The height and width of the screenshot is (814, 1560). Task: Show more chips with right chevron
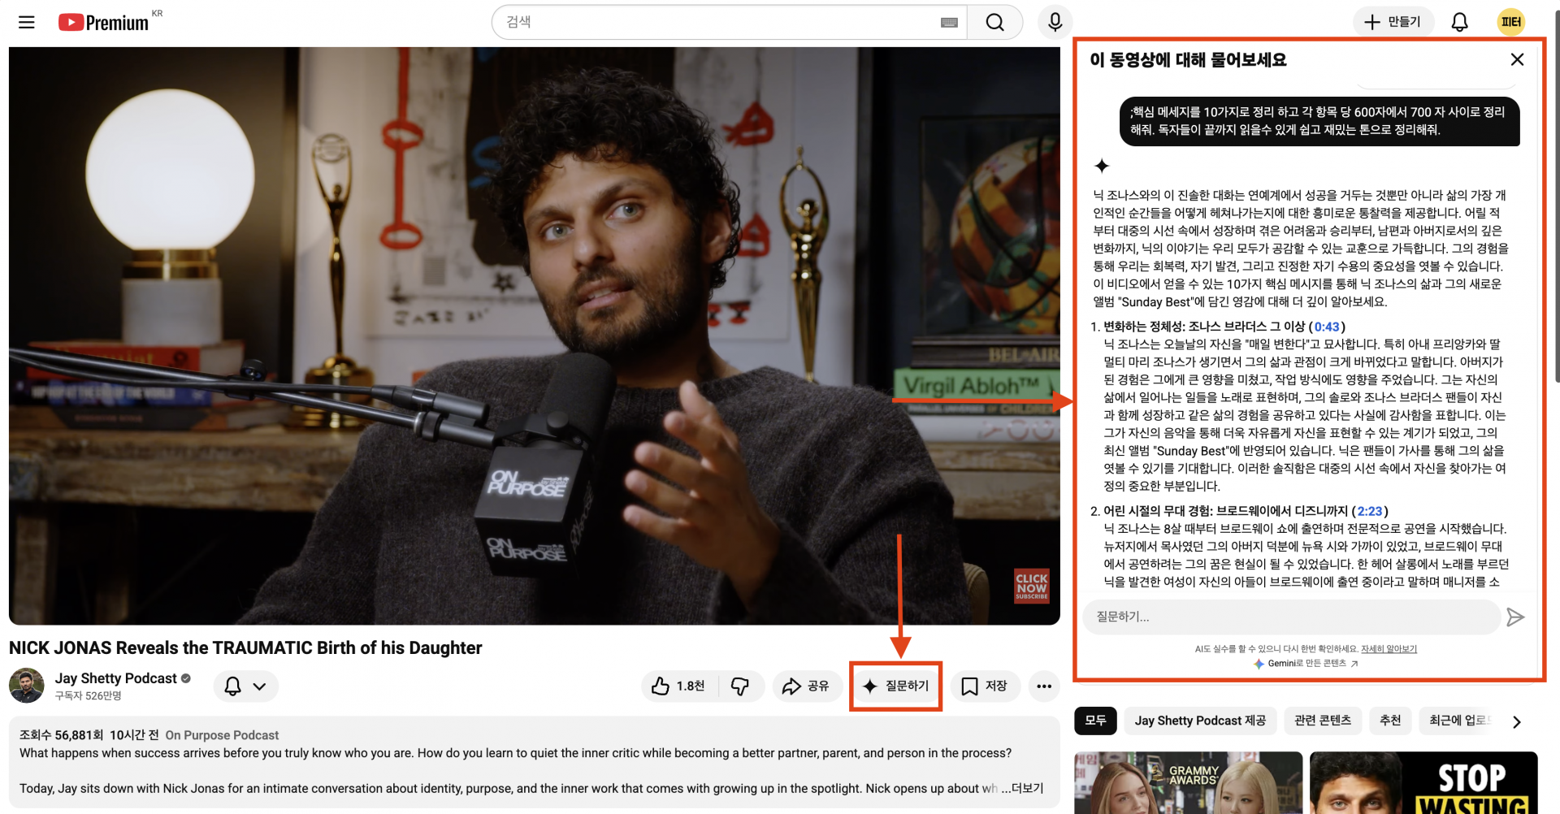pyautogui.click(x=1516, y=721)
